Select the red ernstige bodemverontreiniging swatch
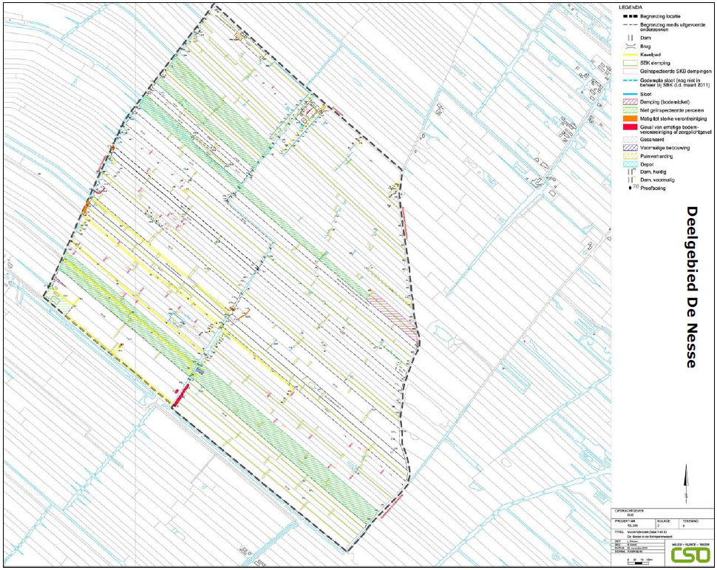Viewport: 717px width, 570px height. tap(627, 128)
